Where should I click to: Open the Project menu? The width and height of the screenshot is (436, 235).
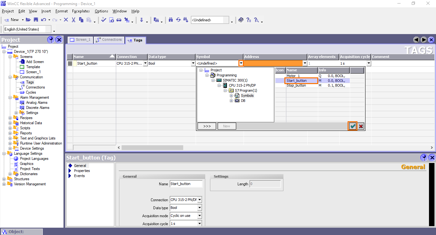[8, 11]
